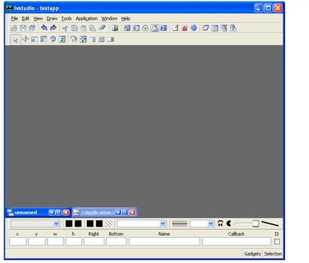The width and height of the screenshot is (309, 263).
Task: Click the Selection status bar button
Action: point(273,254)
